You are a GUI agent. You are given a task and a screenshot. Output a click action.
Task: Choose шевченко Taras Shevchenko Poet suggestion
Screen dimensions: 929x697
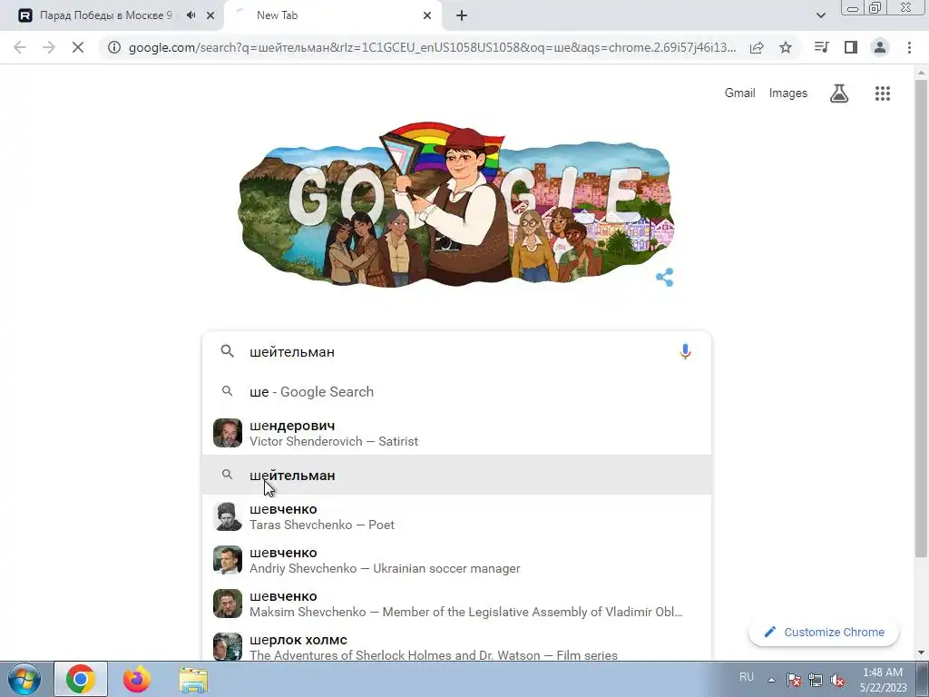pos(457,516)
